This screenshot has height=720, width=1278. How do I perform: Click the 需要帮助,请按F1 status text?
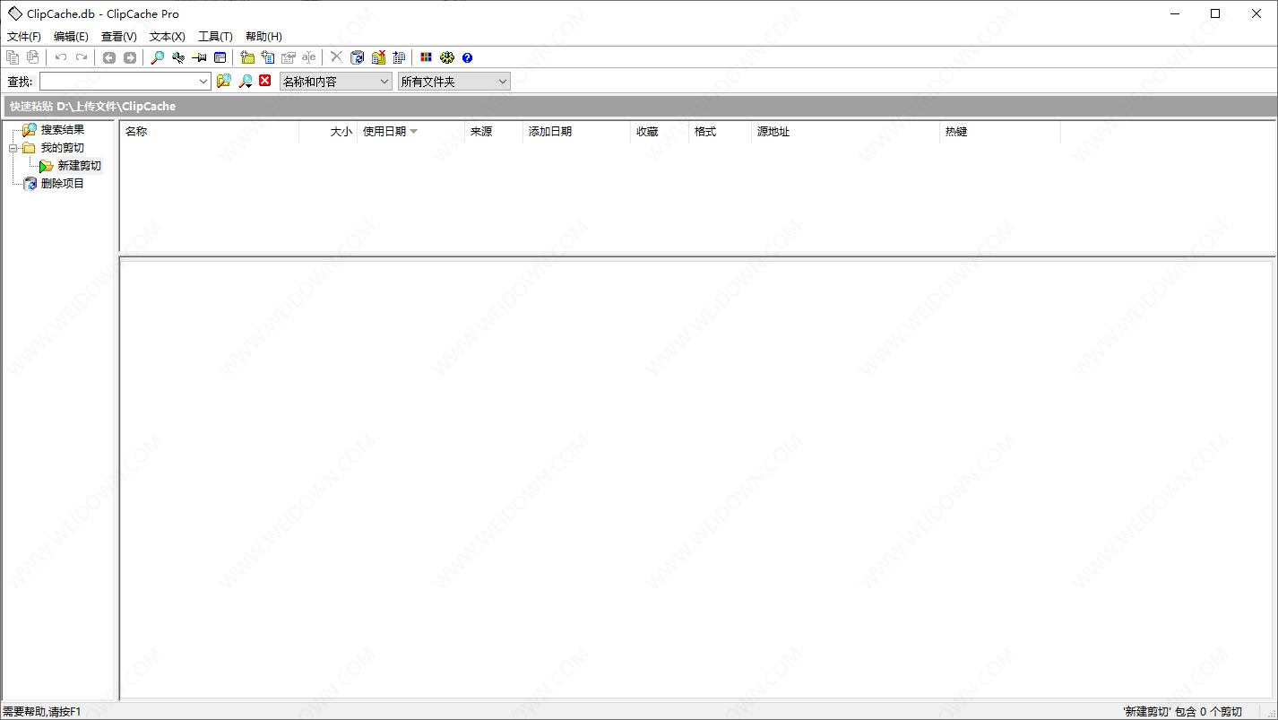41,712
